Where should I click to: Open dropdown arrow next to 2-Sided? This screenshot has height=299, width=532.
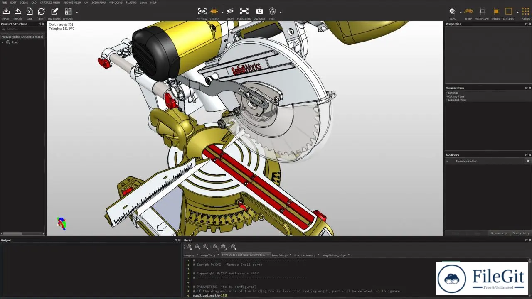(222, 12)
